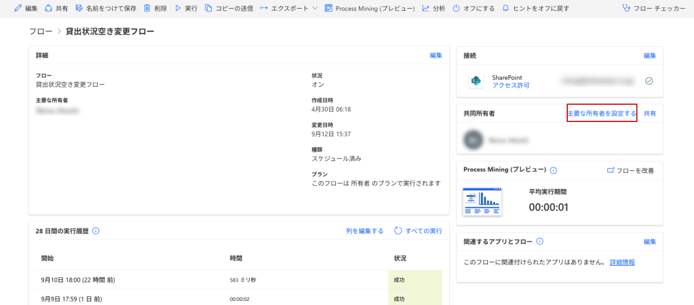Run the flow with 実行 button
Image resolution: width=694 pixels, height=305 pixels.
point(186,8)
